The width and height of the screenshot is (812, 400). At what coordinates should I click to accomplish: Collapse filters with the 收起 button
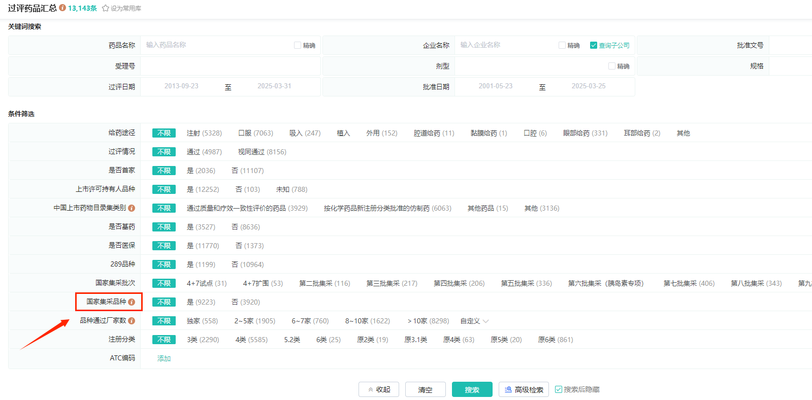click(379, 389)
